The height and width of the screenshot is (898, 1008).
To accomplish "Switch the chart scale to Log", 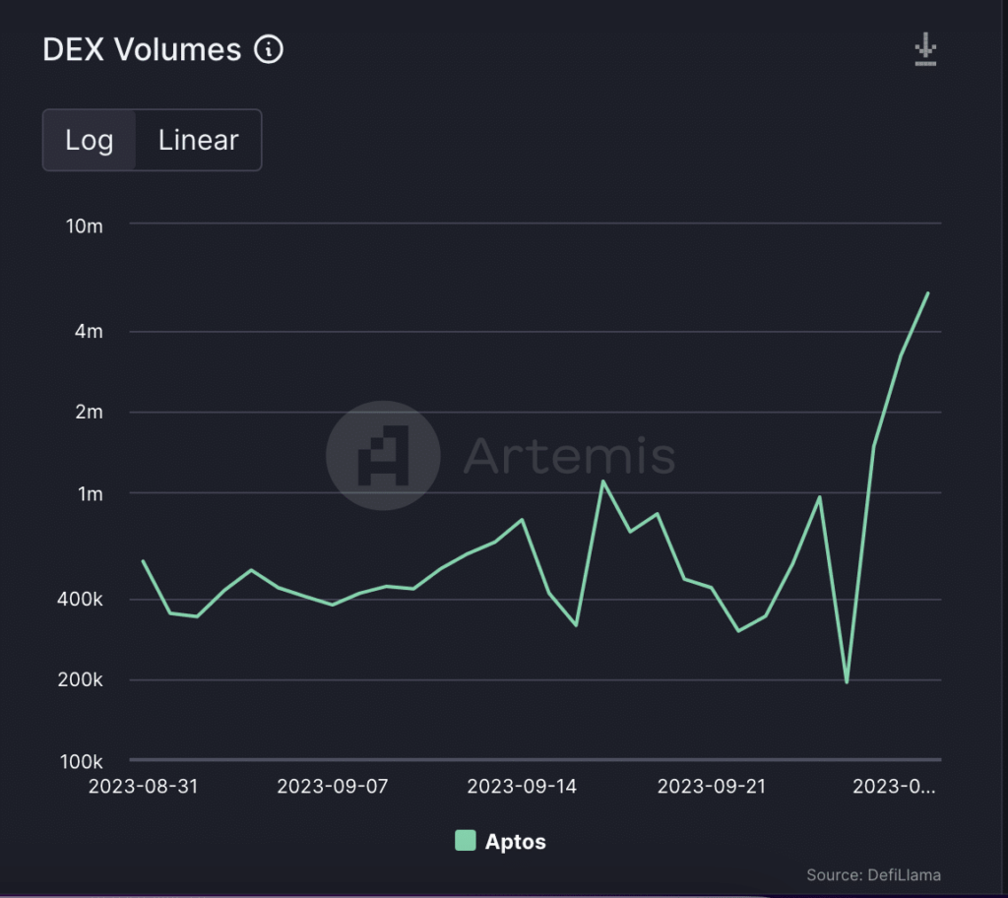I will (90, 140).
